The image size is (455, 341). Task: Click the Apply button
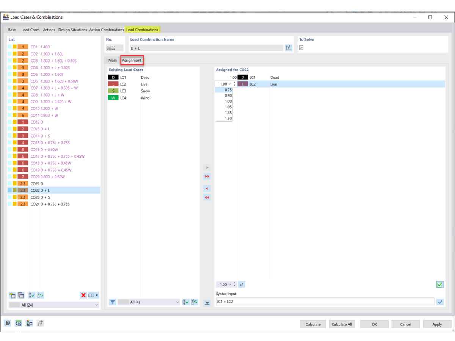437,324
